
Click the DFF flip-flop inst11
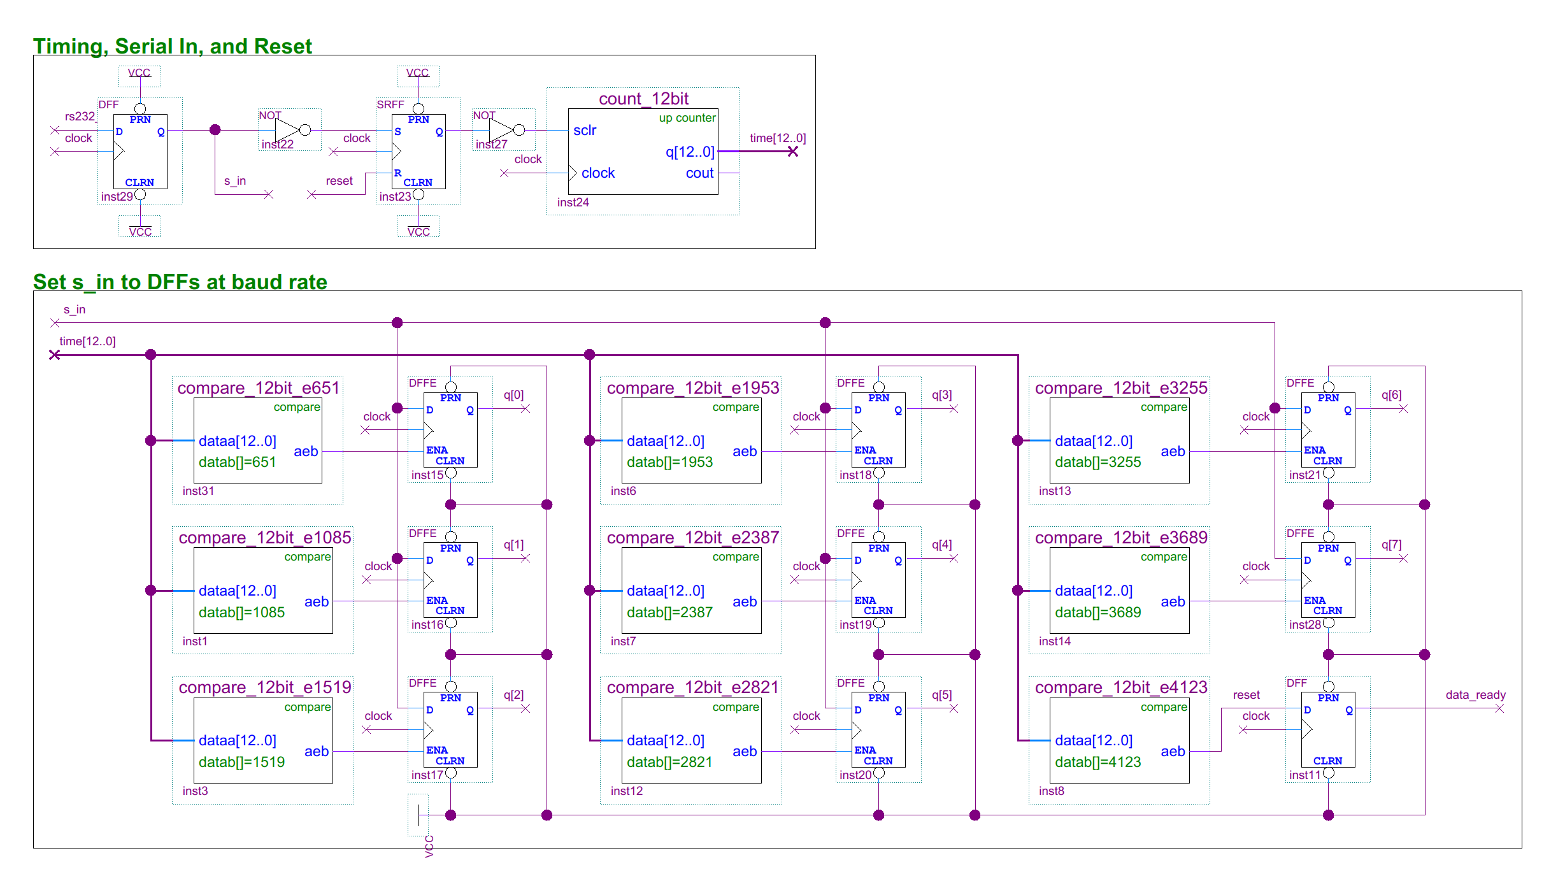click(x=1328, y=729)
